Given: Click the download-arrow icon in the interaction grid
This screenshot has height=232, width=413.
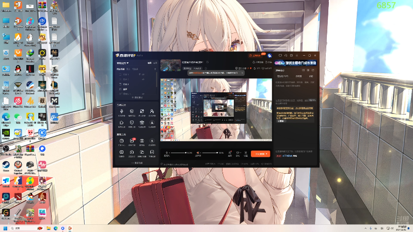Looking at the screenshot, I should click(152, 123).
